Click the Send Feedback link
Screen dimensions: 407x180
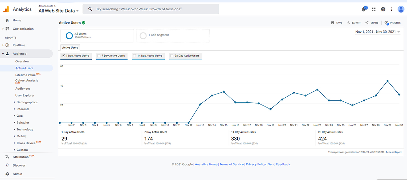[x=279, y=164]
